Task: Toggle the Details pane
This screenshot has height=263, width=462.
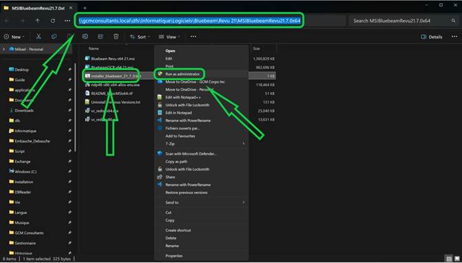Action: [x=432, y=36]
